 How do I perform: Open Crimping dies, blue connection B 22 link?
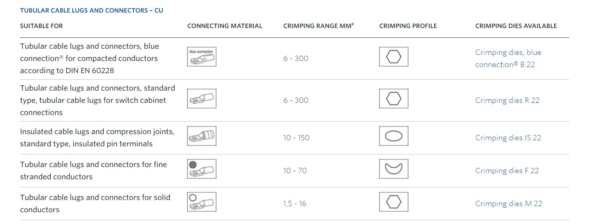[x=508, y=59]
